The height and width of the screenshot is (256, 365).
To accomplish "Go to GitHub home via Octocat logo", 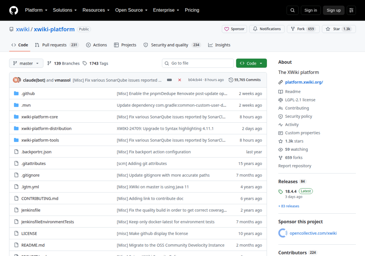I will click(x=14, y=10).
